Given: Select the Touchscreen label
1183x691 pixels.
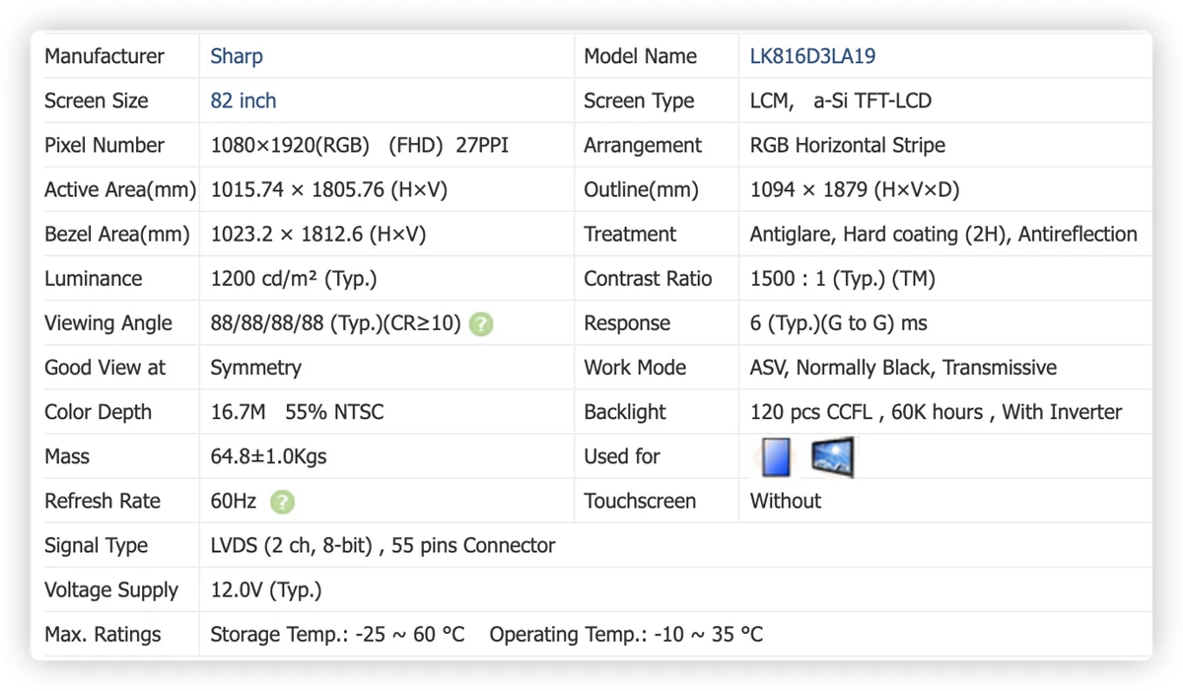Looking at the screenshot, I should pos(640,501).
